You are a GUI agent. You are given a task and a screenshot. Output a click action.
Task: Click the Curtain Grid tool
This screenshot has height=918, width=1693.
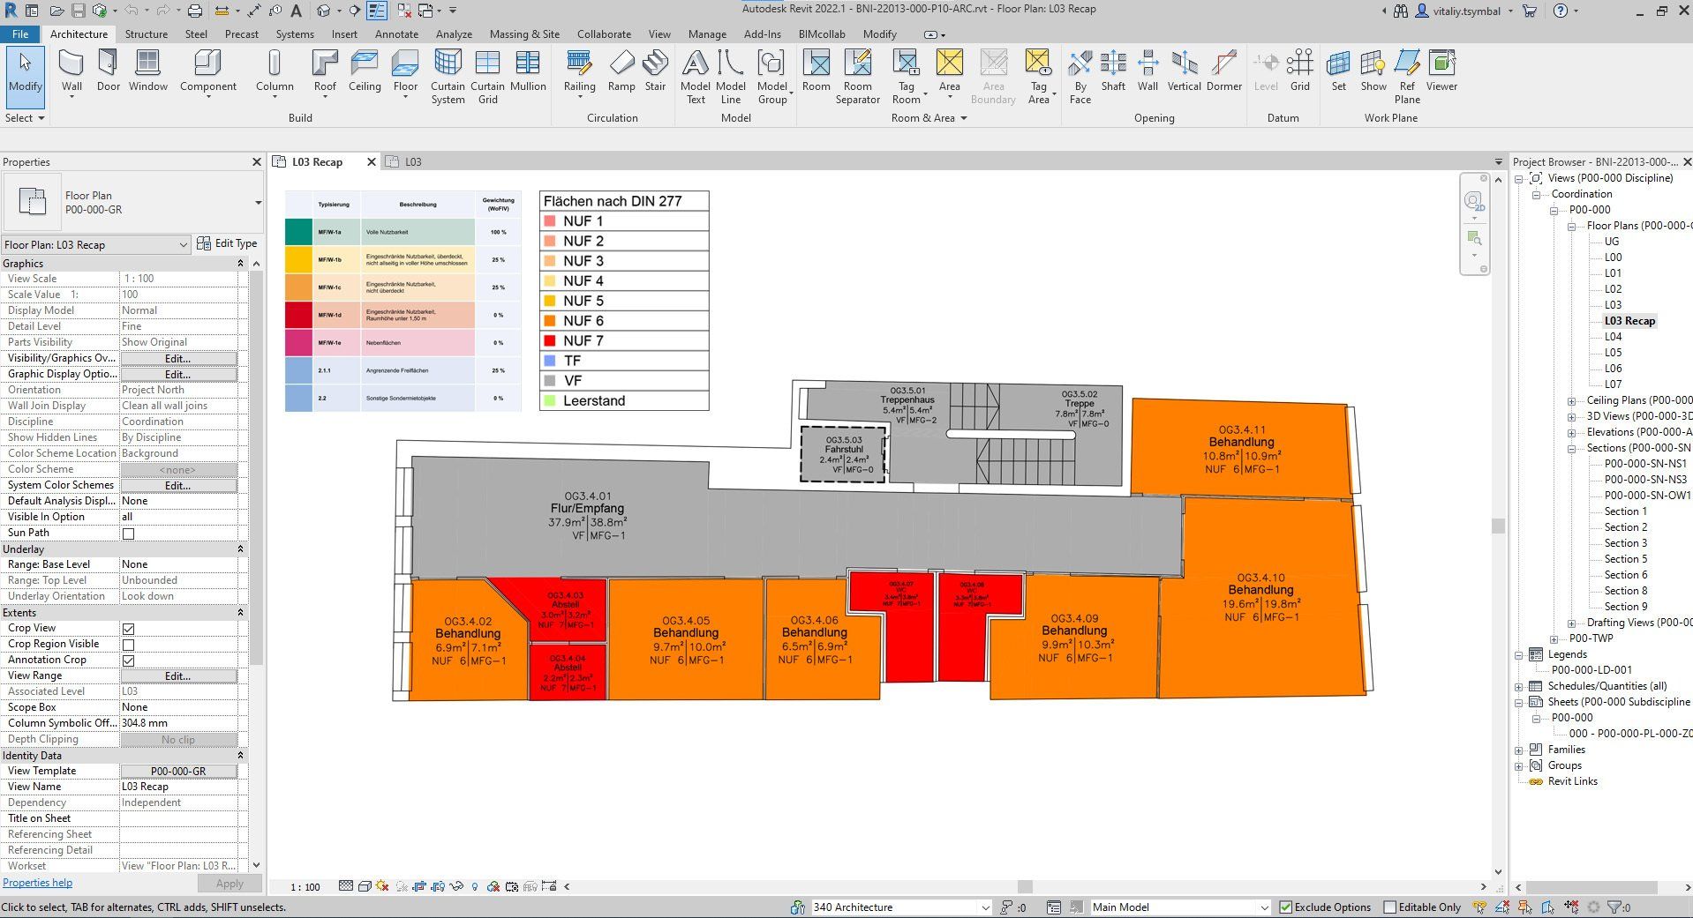(x=487, y=76)
